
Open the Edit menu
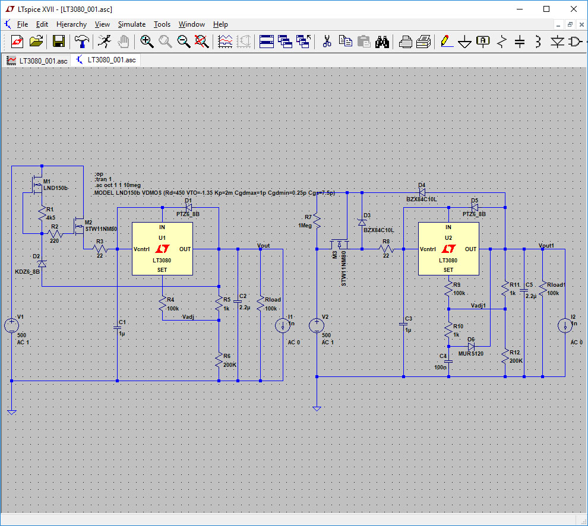42,24
